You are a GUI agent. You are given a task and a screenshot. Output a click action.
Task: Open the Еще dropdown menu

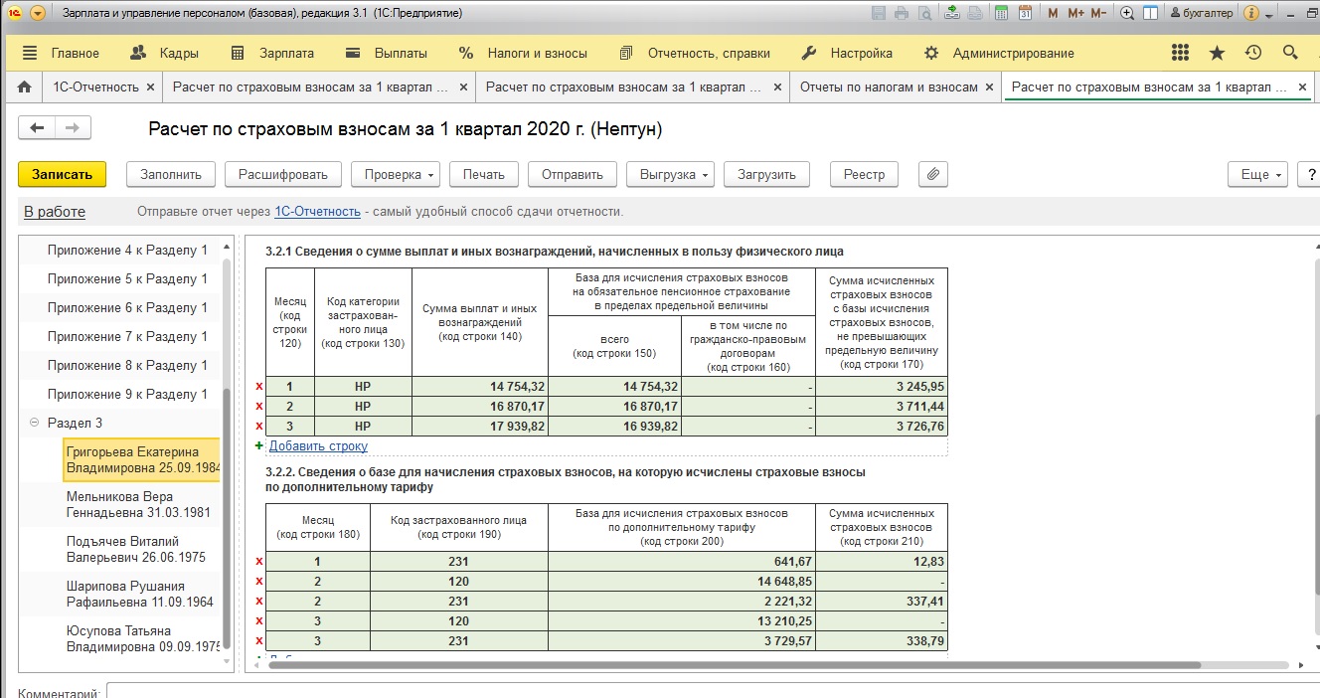click(x=1258, y=174)
